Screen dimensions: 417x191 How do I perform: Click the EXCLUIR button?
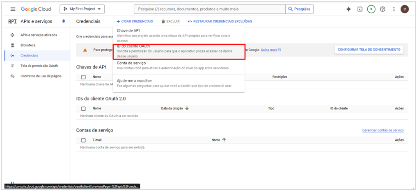(x=170, y=21)
